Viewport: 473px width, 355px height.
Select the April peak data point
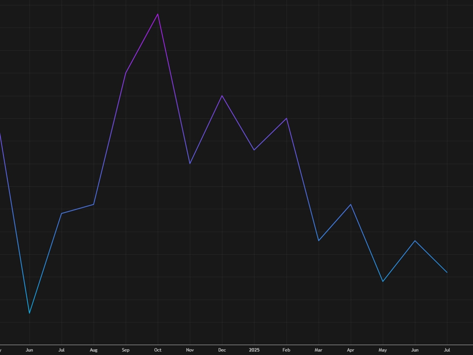351,205
